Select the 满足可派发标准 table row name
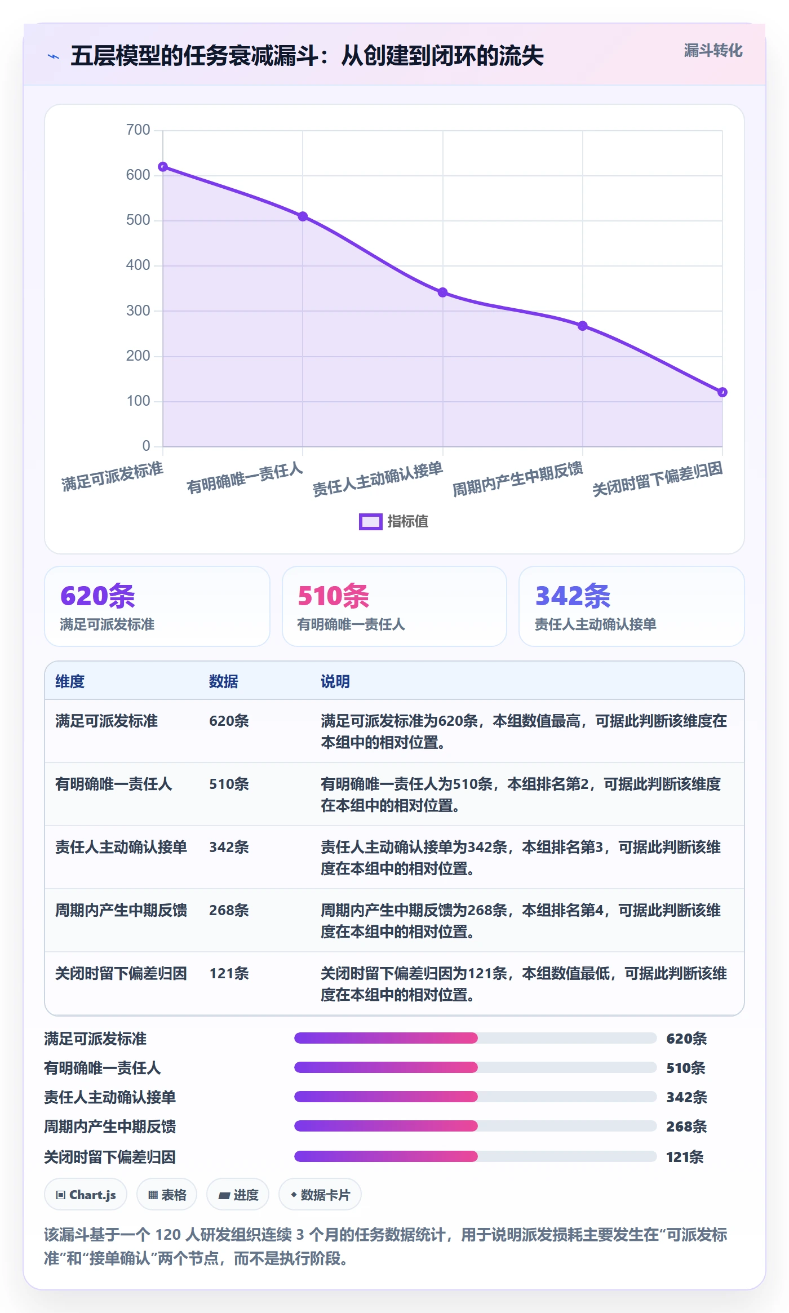789x1313 pixels. tap(107, 721)
